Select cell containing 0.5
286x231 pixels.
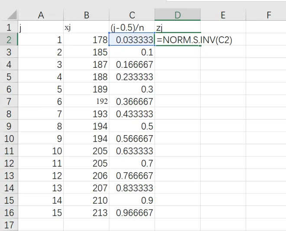pos(132,126)
